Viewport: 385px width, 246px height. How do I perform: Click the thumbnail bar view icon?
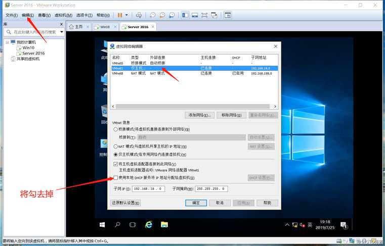point(195,15)
